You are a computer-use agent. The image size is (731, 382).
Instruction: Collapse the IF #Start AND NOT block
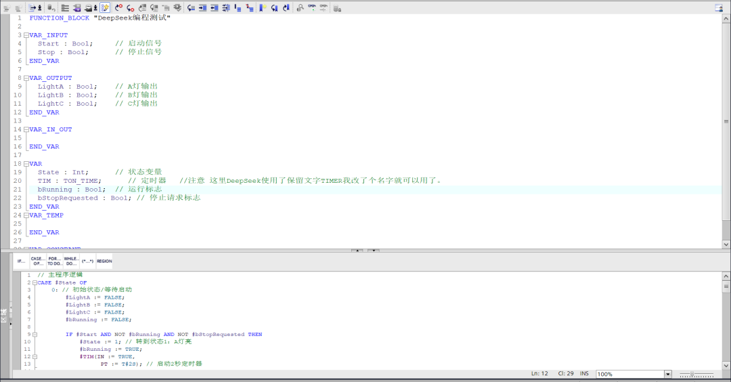pyautogui.click(x=35, y=335)
